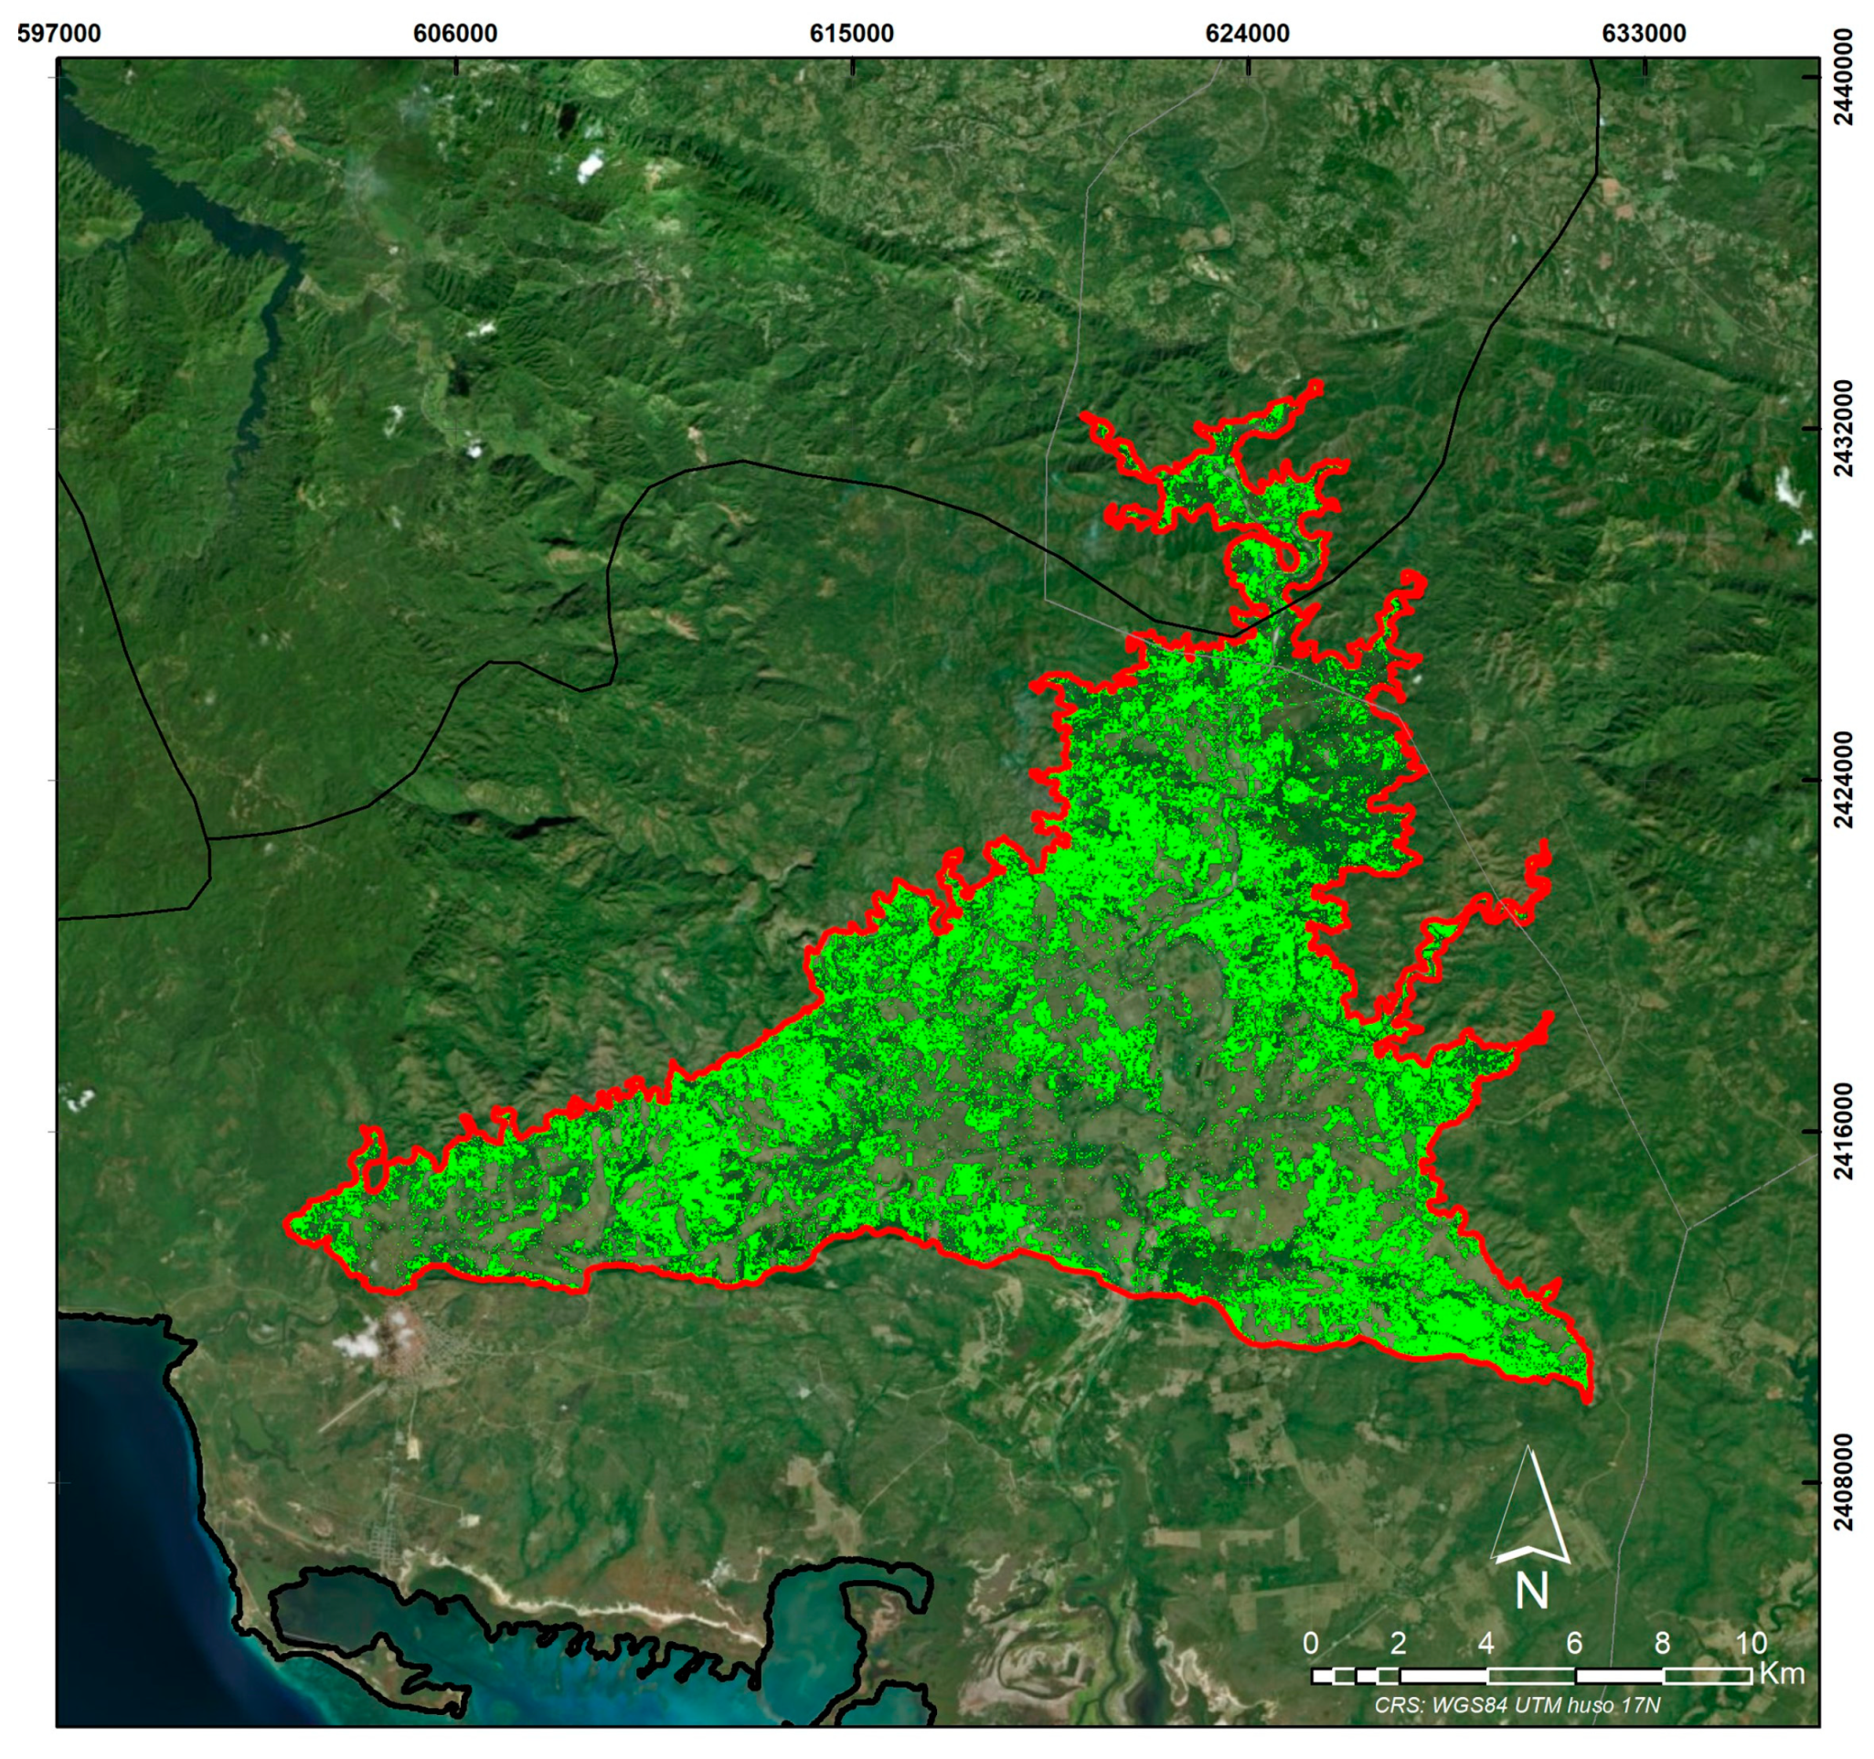
Task: Click the CRS WGS84 UTM text
Action: (x=1517, y=1705)
